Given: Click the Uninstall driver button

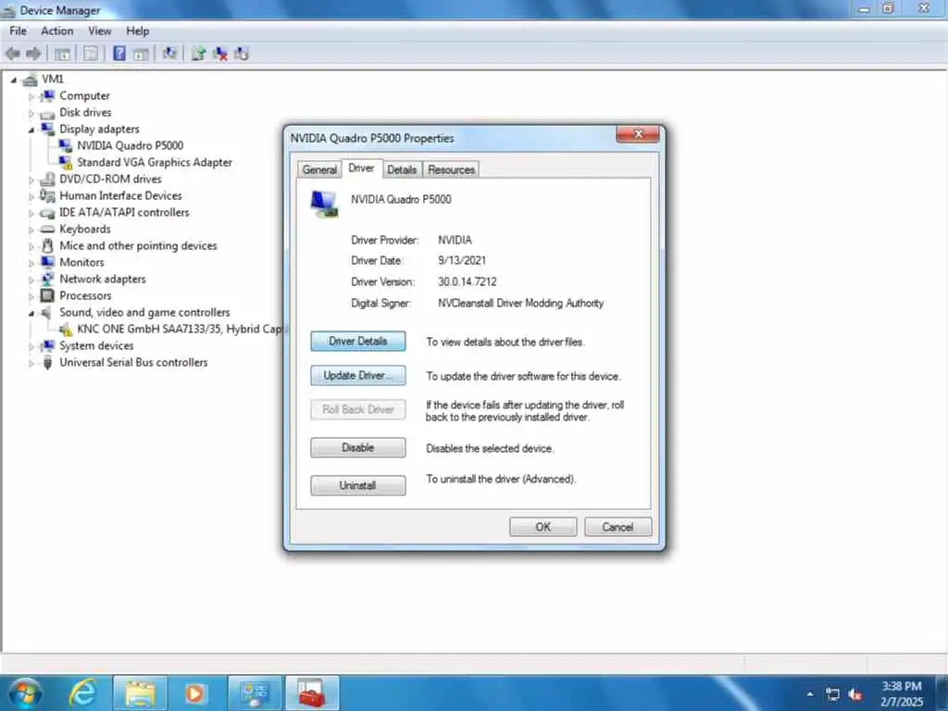Looking at the screenshot, I should tap(358, 485).
